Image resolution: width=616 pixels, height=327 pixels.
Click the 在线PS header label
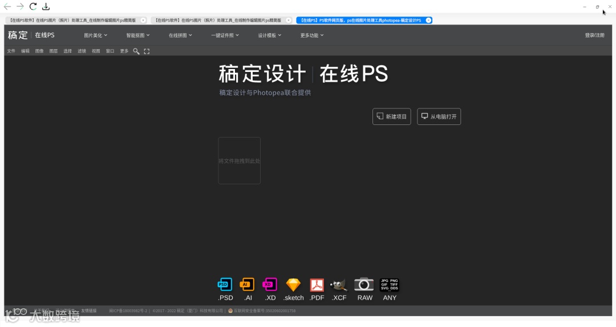pos(44,35)
